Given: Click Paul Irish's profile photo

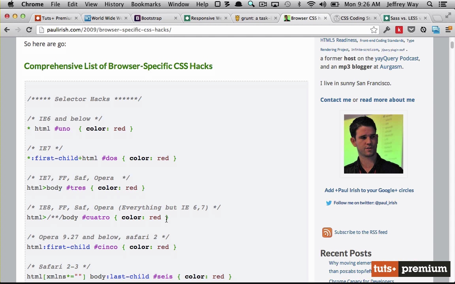Looking at the screenshot, I should (x=374, y=144).
